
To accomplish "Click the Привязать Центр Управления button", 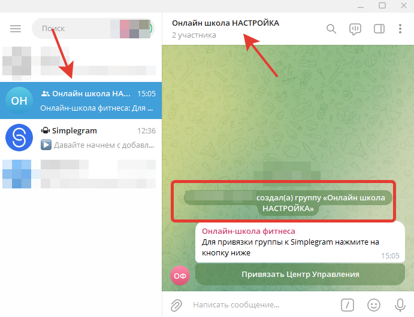I will pyautogui.click(x=300, y=275).
